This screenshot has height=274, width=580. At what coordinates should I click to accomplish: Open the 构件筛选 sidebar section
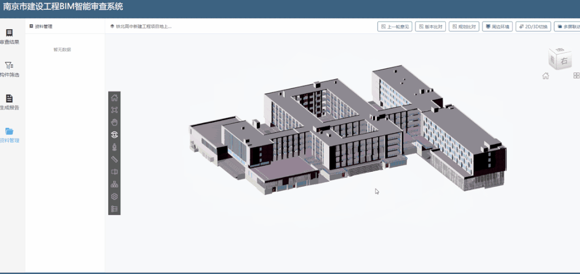tap(9, 70)
